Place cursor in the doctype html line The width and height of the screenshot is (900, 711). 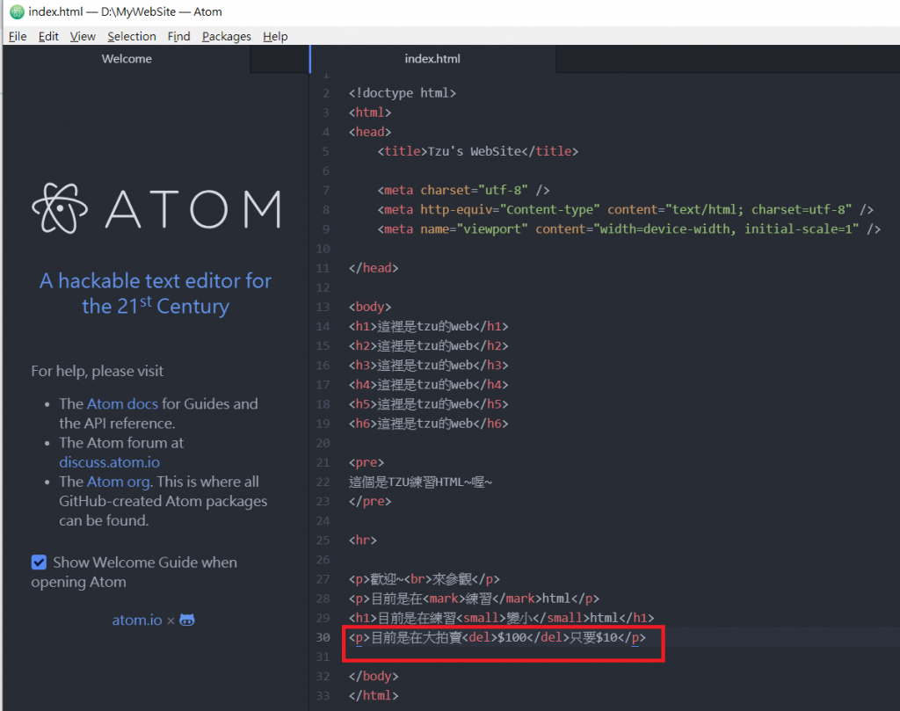pos(403,92)
